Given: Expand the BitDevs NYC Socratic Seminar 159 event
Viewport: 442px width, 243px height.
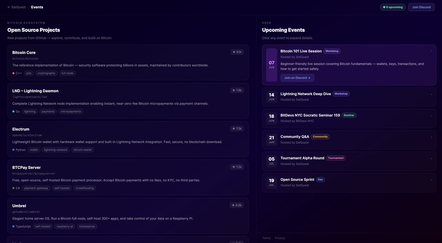Looking at the screenshot, I should tap(349, 118).
